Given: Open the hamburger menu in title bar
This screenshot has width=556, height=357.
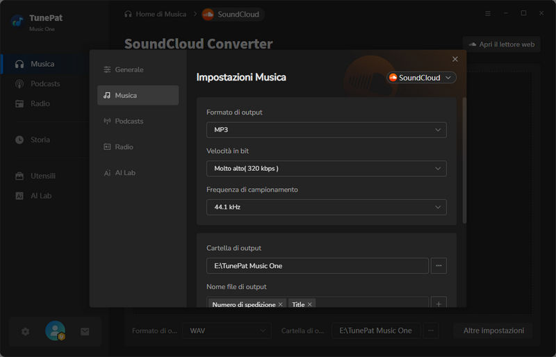Looking at the screenshot, I should click(x=488, y=13).
